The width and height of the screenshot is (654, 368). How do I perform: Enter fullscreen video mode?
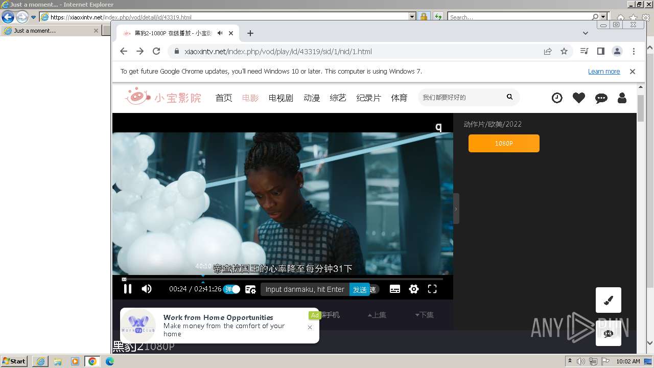[x=432, y=289]
